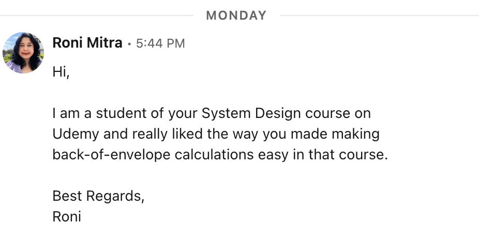The height and width of the screenshot is (238, 479).
Task: Click the word "really" in the message
Action: click(153, 134)
